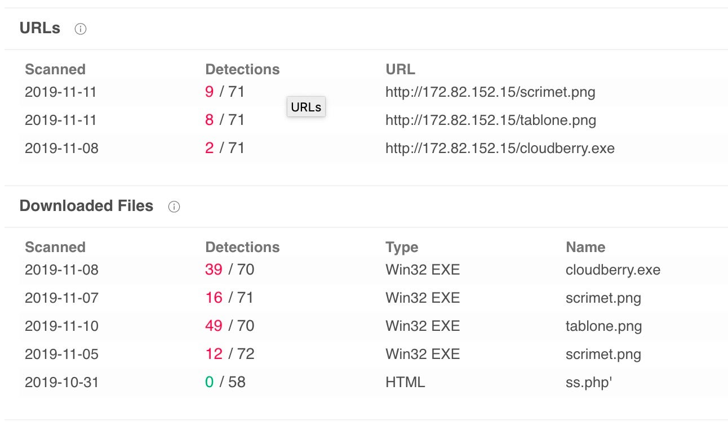Image resolution: width=728 pixels, height=422 pixels.
Task: Click the 49 / 70 detection score
Action: pos(229,326)
